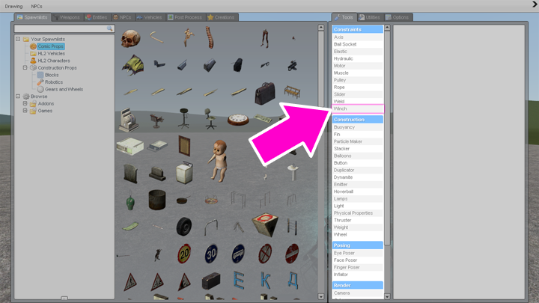Switch to the Entities tab
Image resolution: width=539 pixels, height=303 pixels.
[x=97, y=17]
